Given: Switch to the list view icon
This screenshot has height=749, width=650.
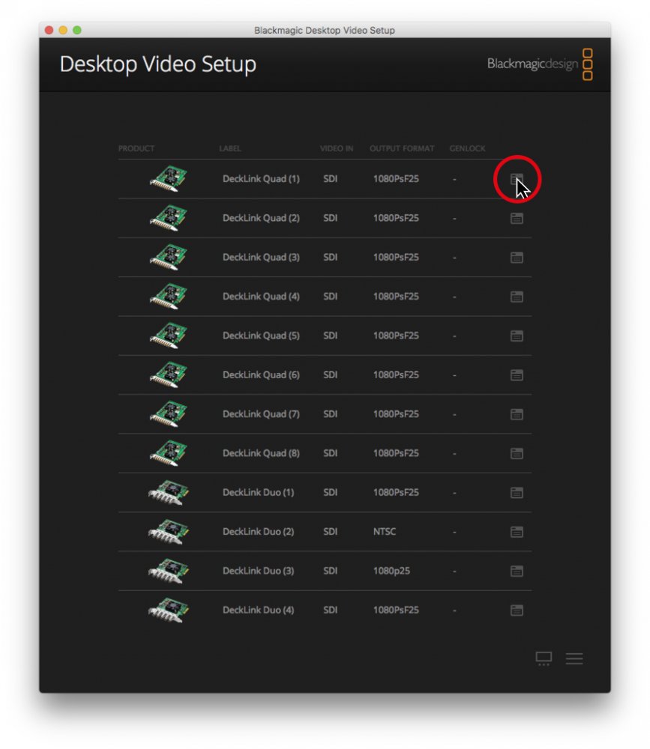Looking at the screenshot, I should point(574,658).
